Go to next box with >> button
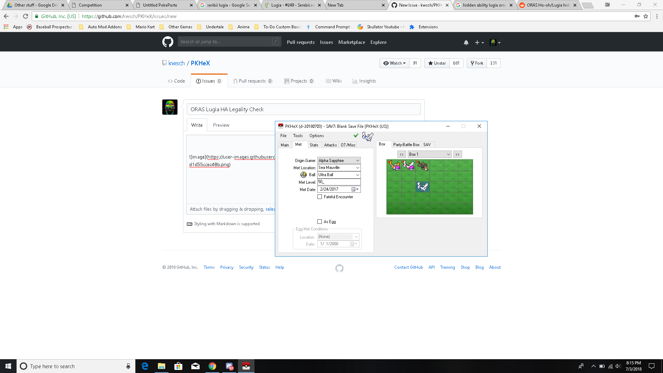 click(458, 154)
